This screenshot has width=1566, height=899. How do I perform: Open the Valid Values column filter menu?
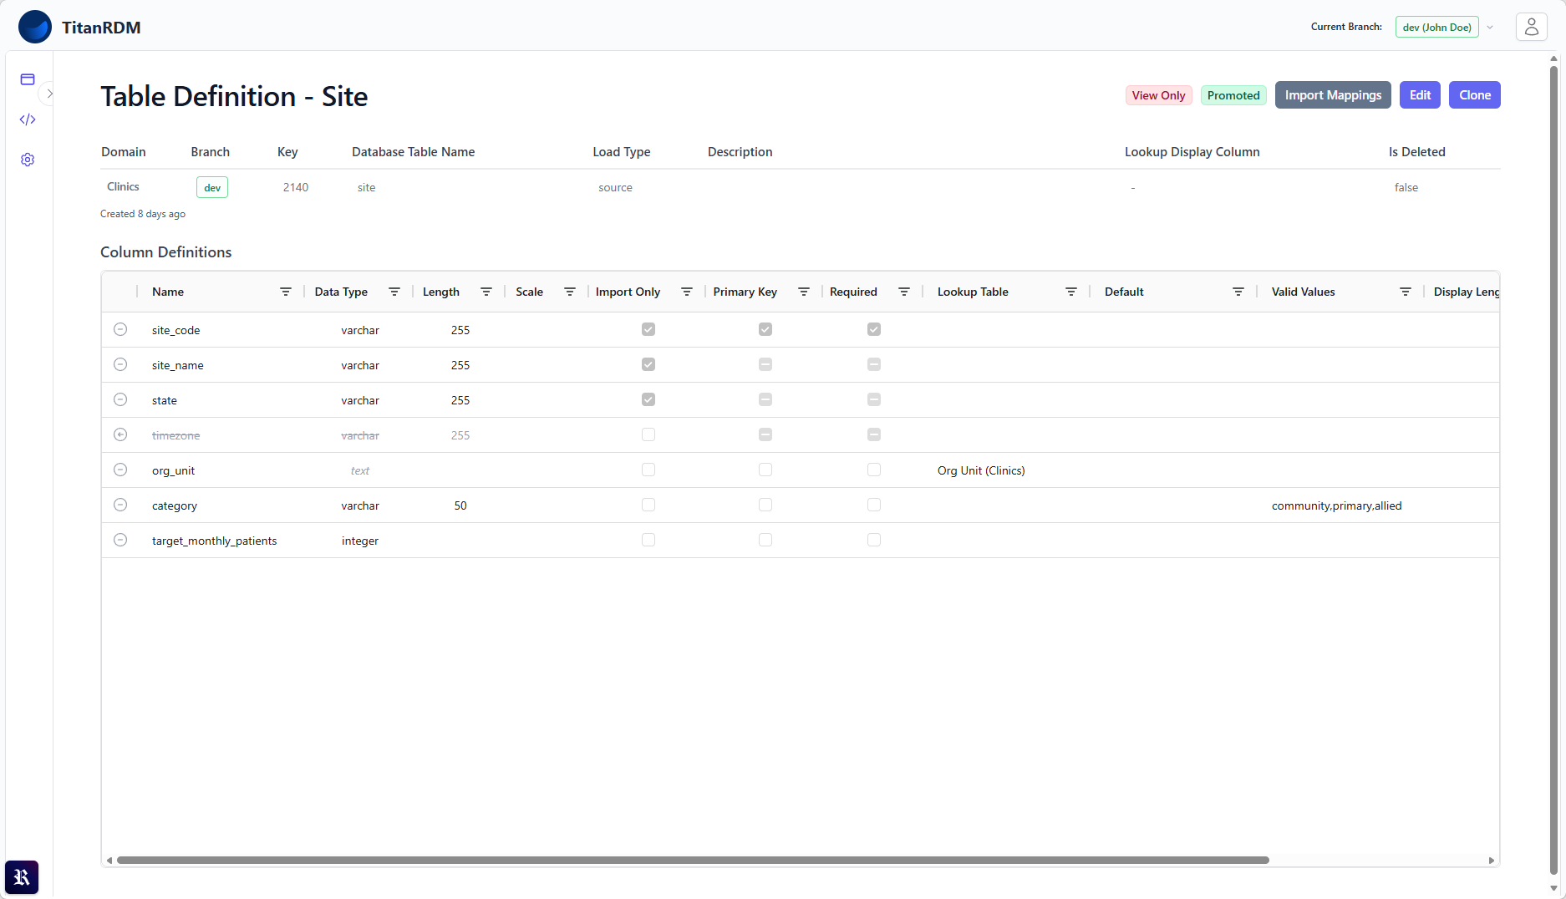click(x=1406, y=292)
